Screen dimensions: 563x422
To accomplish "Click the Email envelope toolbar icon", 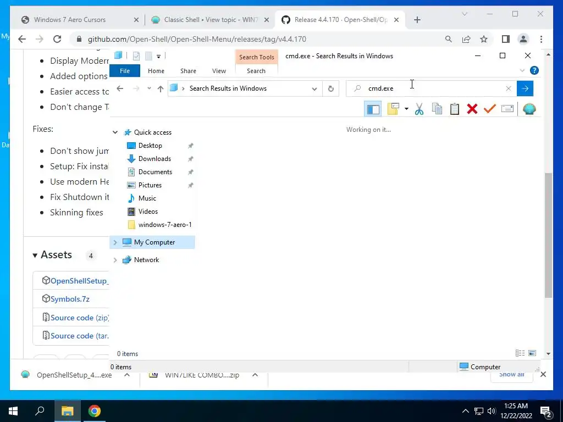I will coord(507,108).
